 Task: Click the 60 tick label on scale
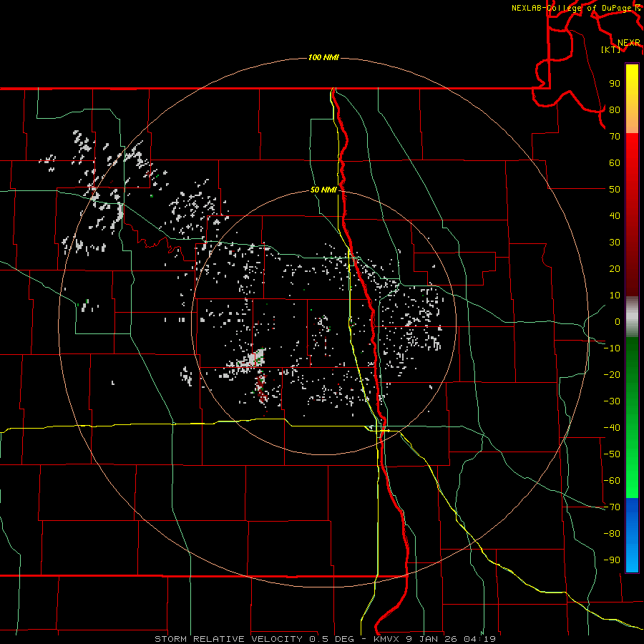[615, 162]
